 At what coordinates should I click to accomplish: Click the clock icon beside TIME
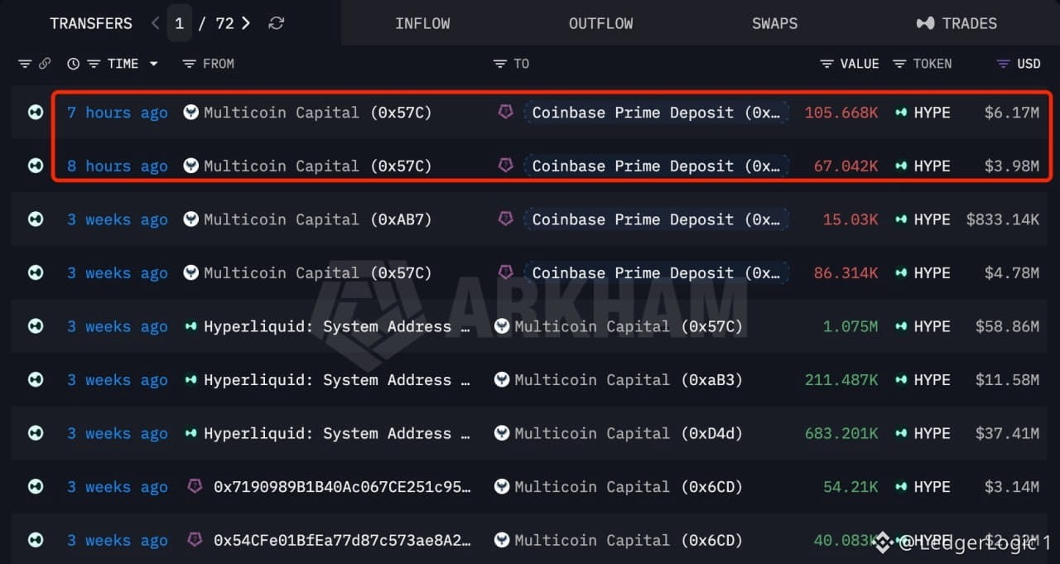coord(74,64)
